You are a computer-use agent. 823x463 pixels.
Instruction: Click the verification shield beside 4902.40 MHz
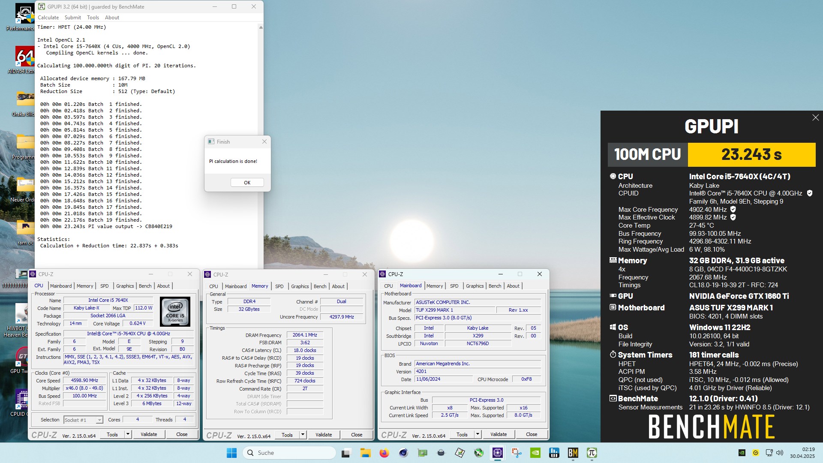click(733, 210)
